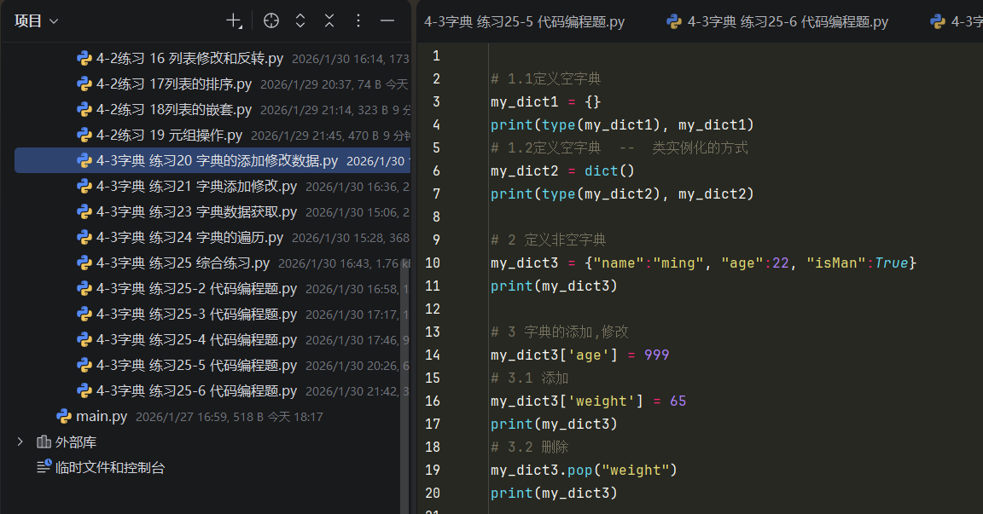Click the add new file plus icon
The width and height of the screenshot is (983, 514).
pyautogui.click(x=234, y=20)
